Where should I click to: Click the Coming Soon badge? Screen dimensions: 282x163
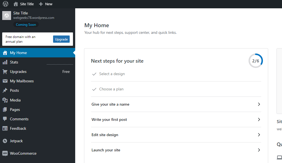(x=26, y=24)
